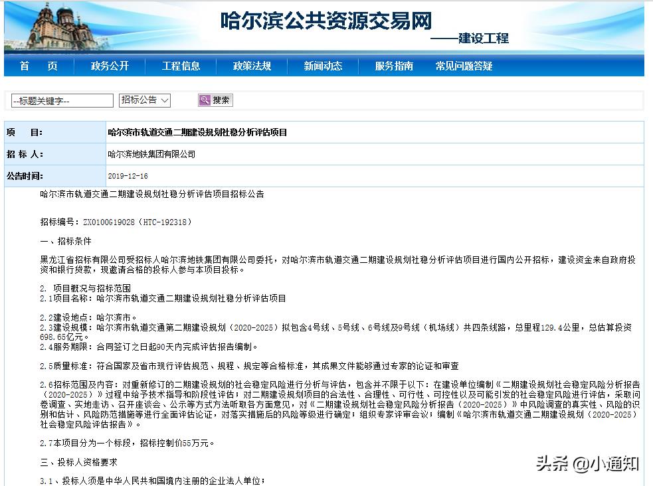Click the 招标编号 ZX0100G19028 line

click(116, 222)
